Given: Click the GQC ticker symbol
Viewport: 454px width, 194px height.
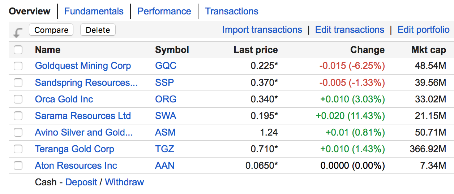Looking at the screenshot, I should [166, 66].
